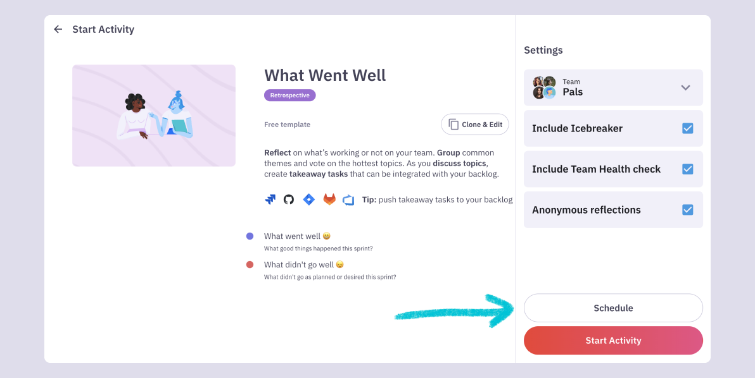Open the Pals team dropdown
Viewport: 755px width, 378px height.
click(612, 87)
